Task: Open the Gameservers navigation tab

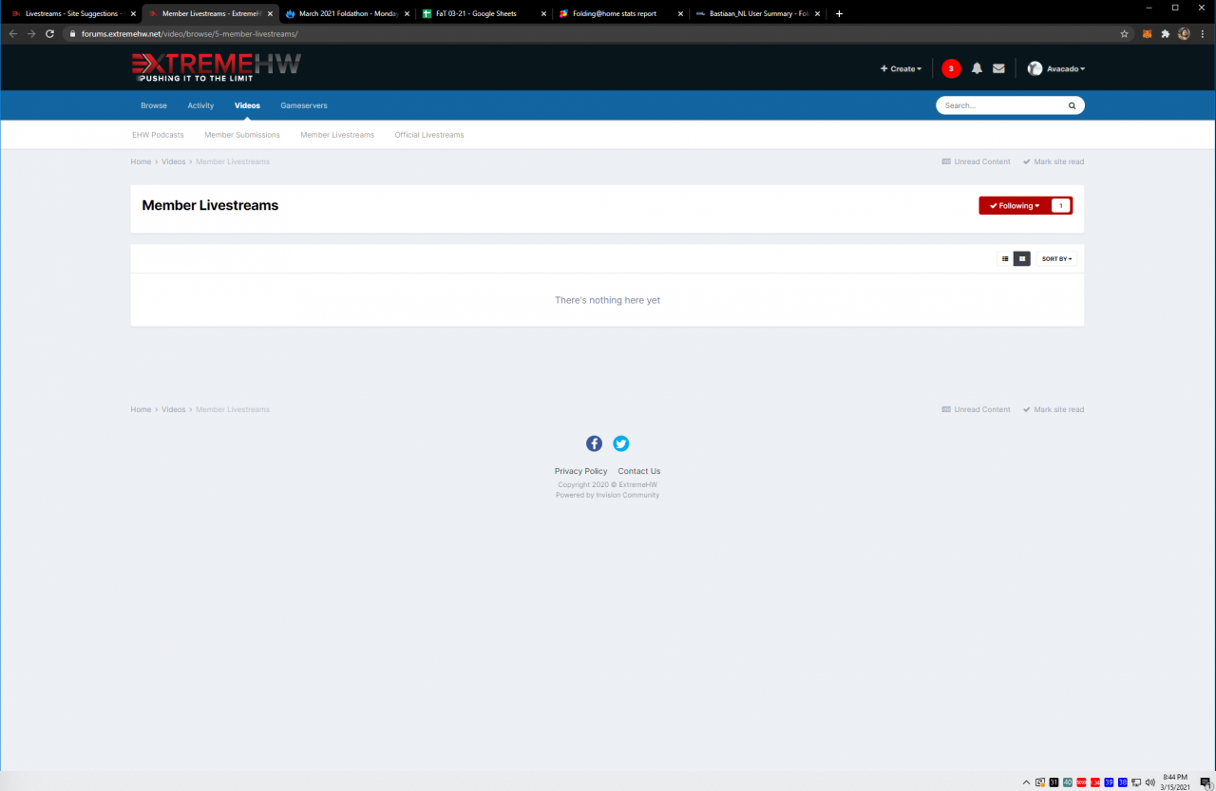Action: 303,105
